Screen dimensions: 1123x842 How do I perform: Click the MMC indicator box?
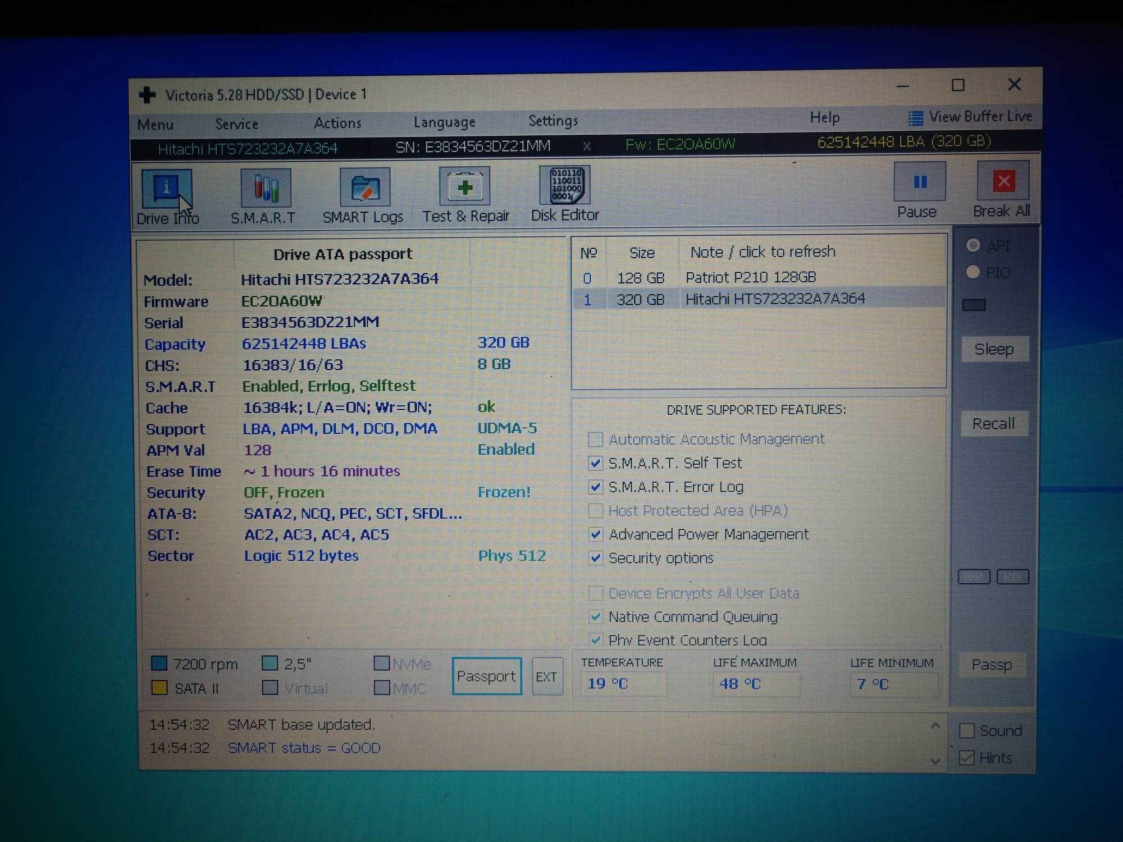point(382,688)
